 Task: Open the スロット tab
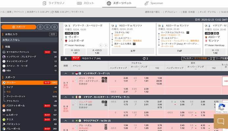(85, 3)
